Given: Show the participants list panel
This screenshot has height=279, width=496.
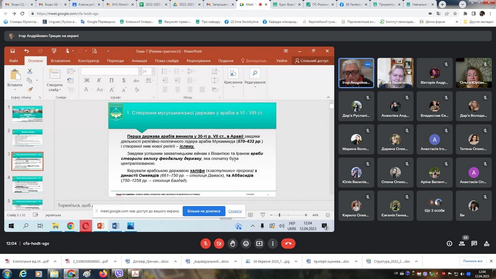Looking at the screenshot, I should (x=462, y=244).
